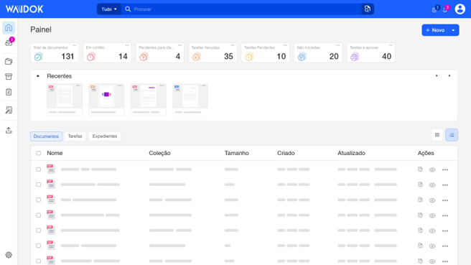Click the Tarefas a aprovar purple icon
Viewport: 471px width, 265px height.
click(x=355, y=57)
